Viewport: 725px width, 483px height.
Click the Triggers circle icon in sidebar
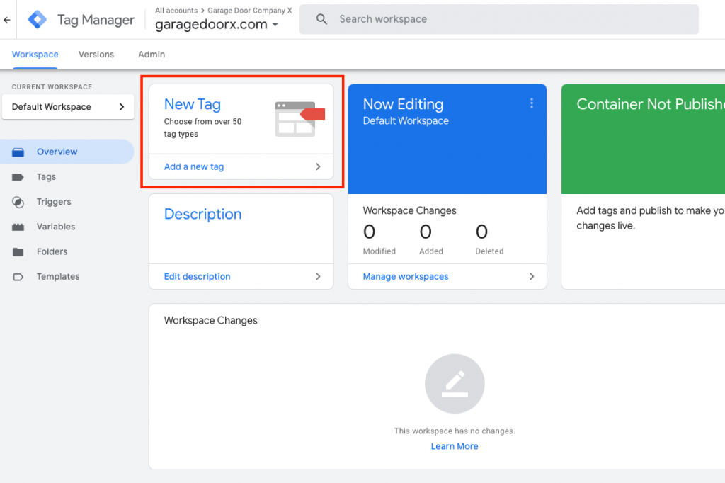[x=18, y=202]
